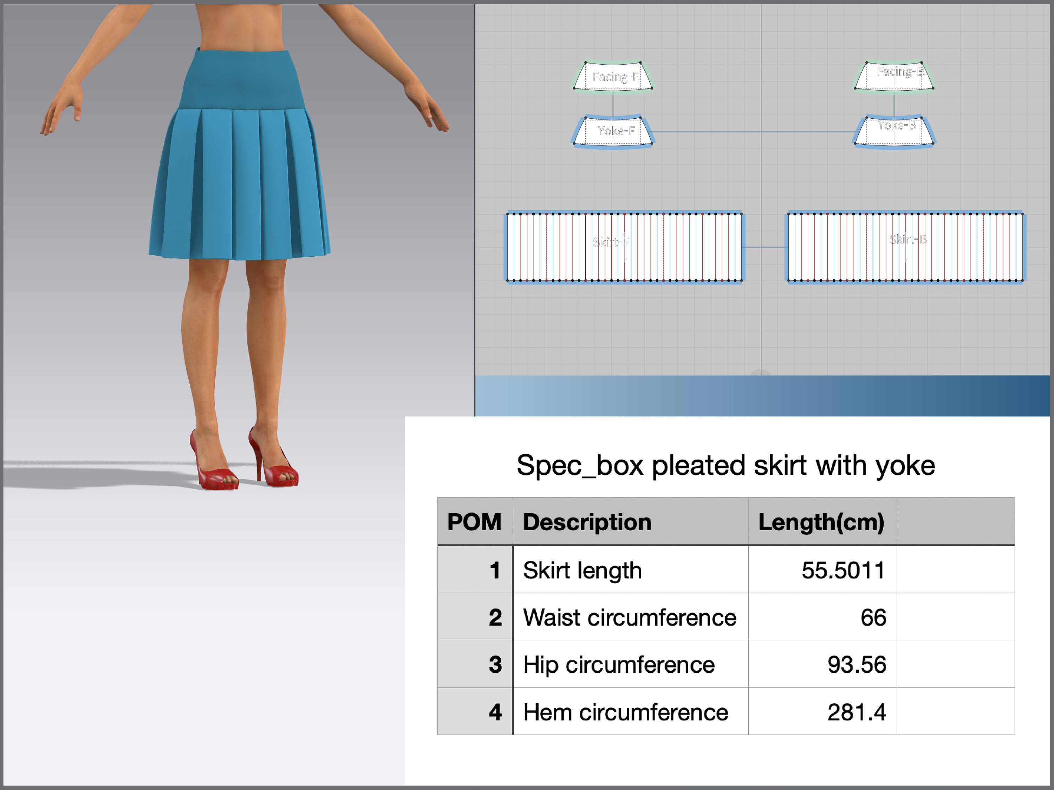Click the 'POM' column header

pos(475,522)
